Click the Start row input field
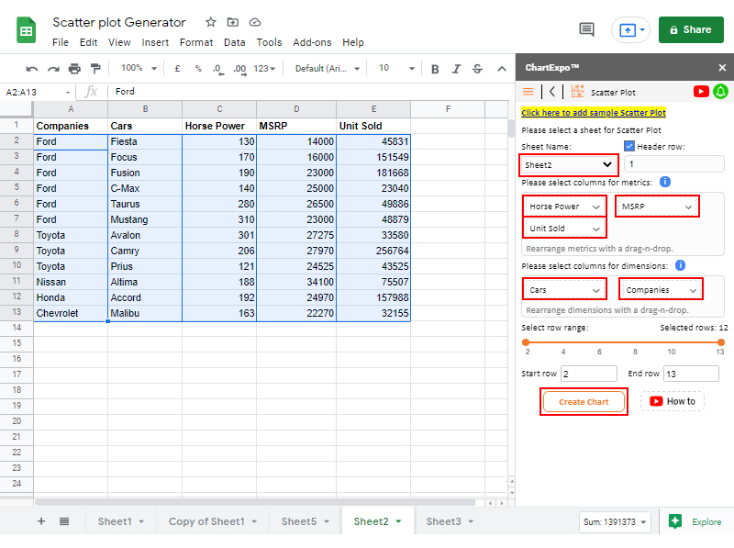This screenshot has height=548, width=734. (589, 374)
